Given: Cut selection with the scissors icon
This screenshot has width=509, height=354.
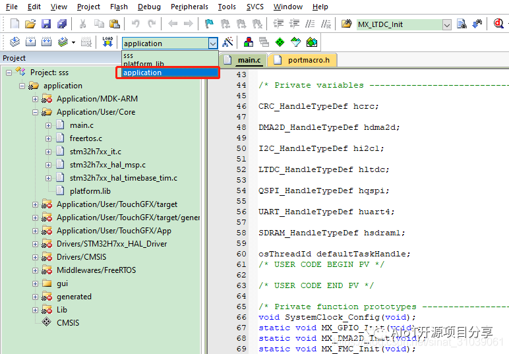Looking at the screenshot, I should coord(83,24).
